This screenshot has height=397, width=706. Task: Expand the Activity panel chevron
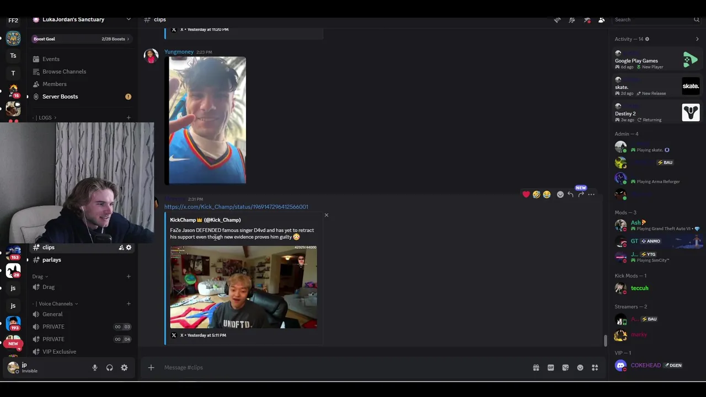pyautogui.click(x=697, y=39)
